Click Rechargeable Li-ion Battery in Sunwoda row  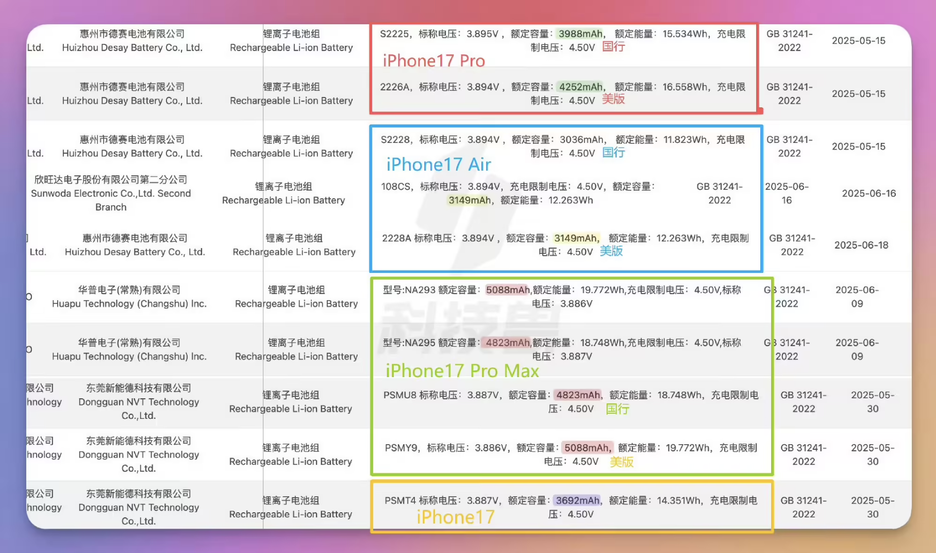283,200
